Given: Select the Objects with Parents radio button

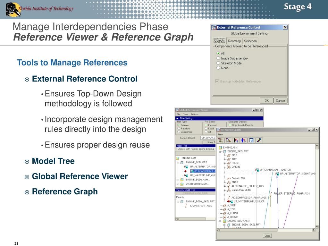Looking at the screenshot, I should (x=230, y=125).
